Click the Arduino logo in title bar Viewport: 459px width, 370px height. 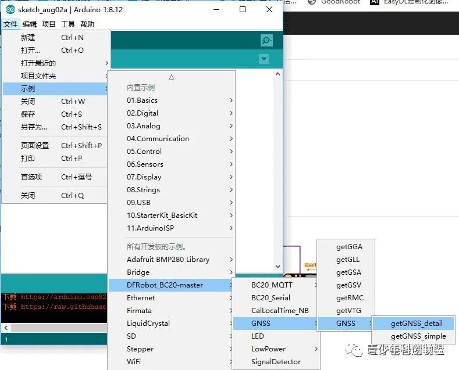pyautogui.click(x=10, y=9)
